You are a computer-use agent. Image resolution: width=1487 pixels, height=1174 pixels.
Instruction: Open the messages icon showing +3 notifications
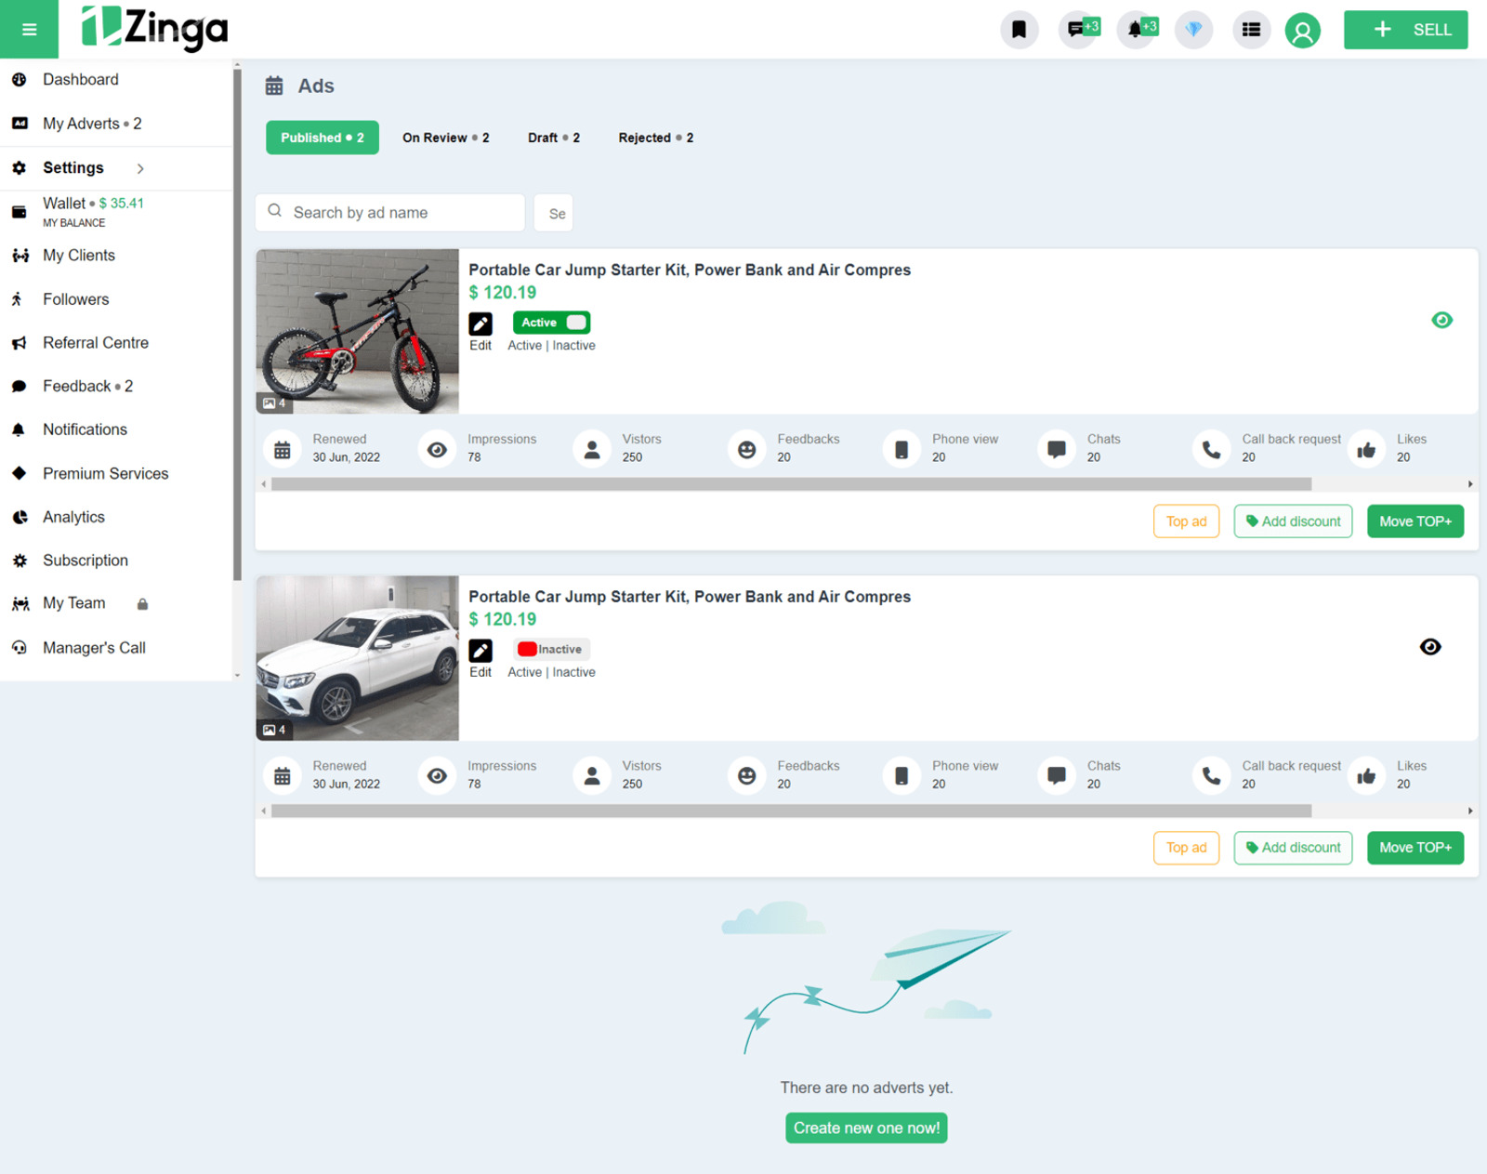coord(1077,30)
